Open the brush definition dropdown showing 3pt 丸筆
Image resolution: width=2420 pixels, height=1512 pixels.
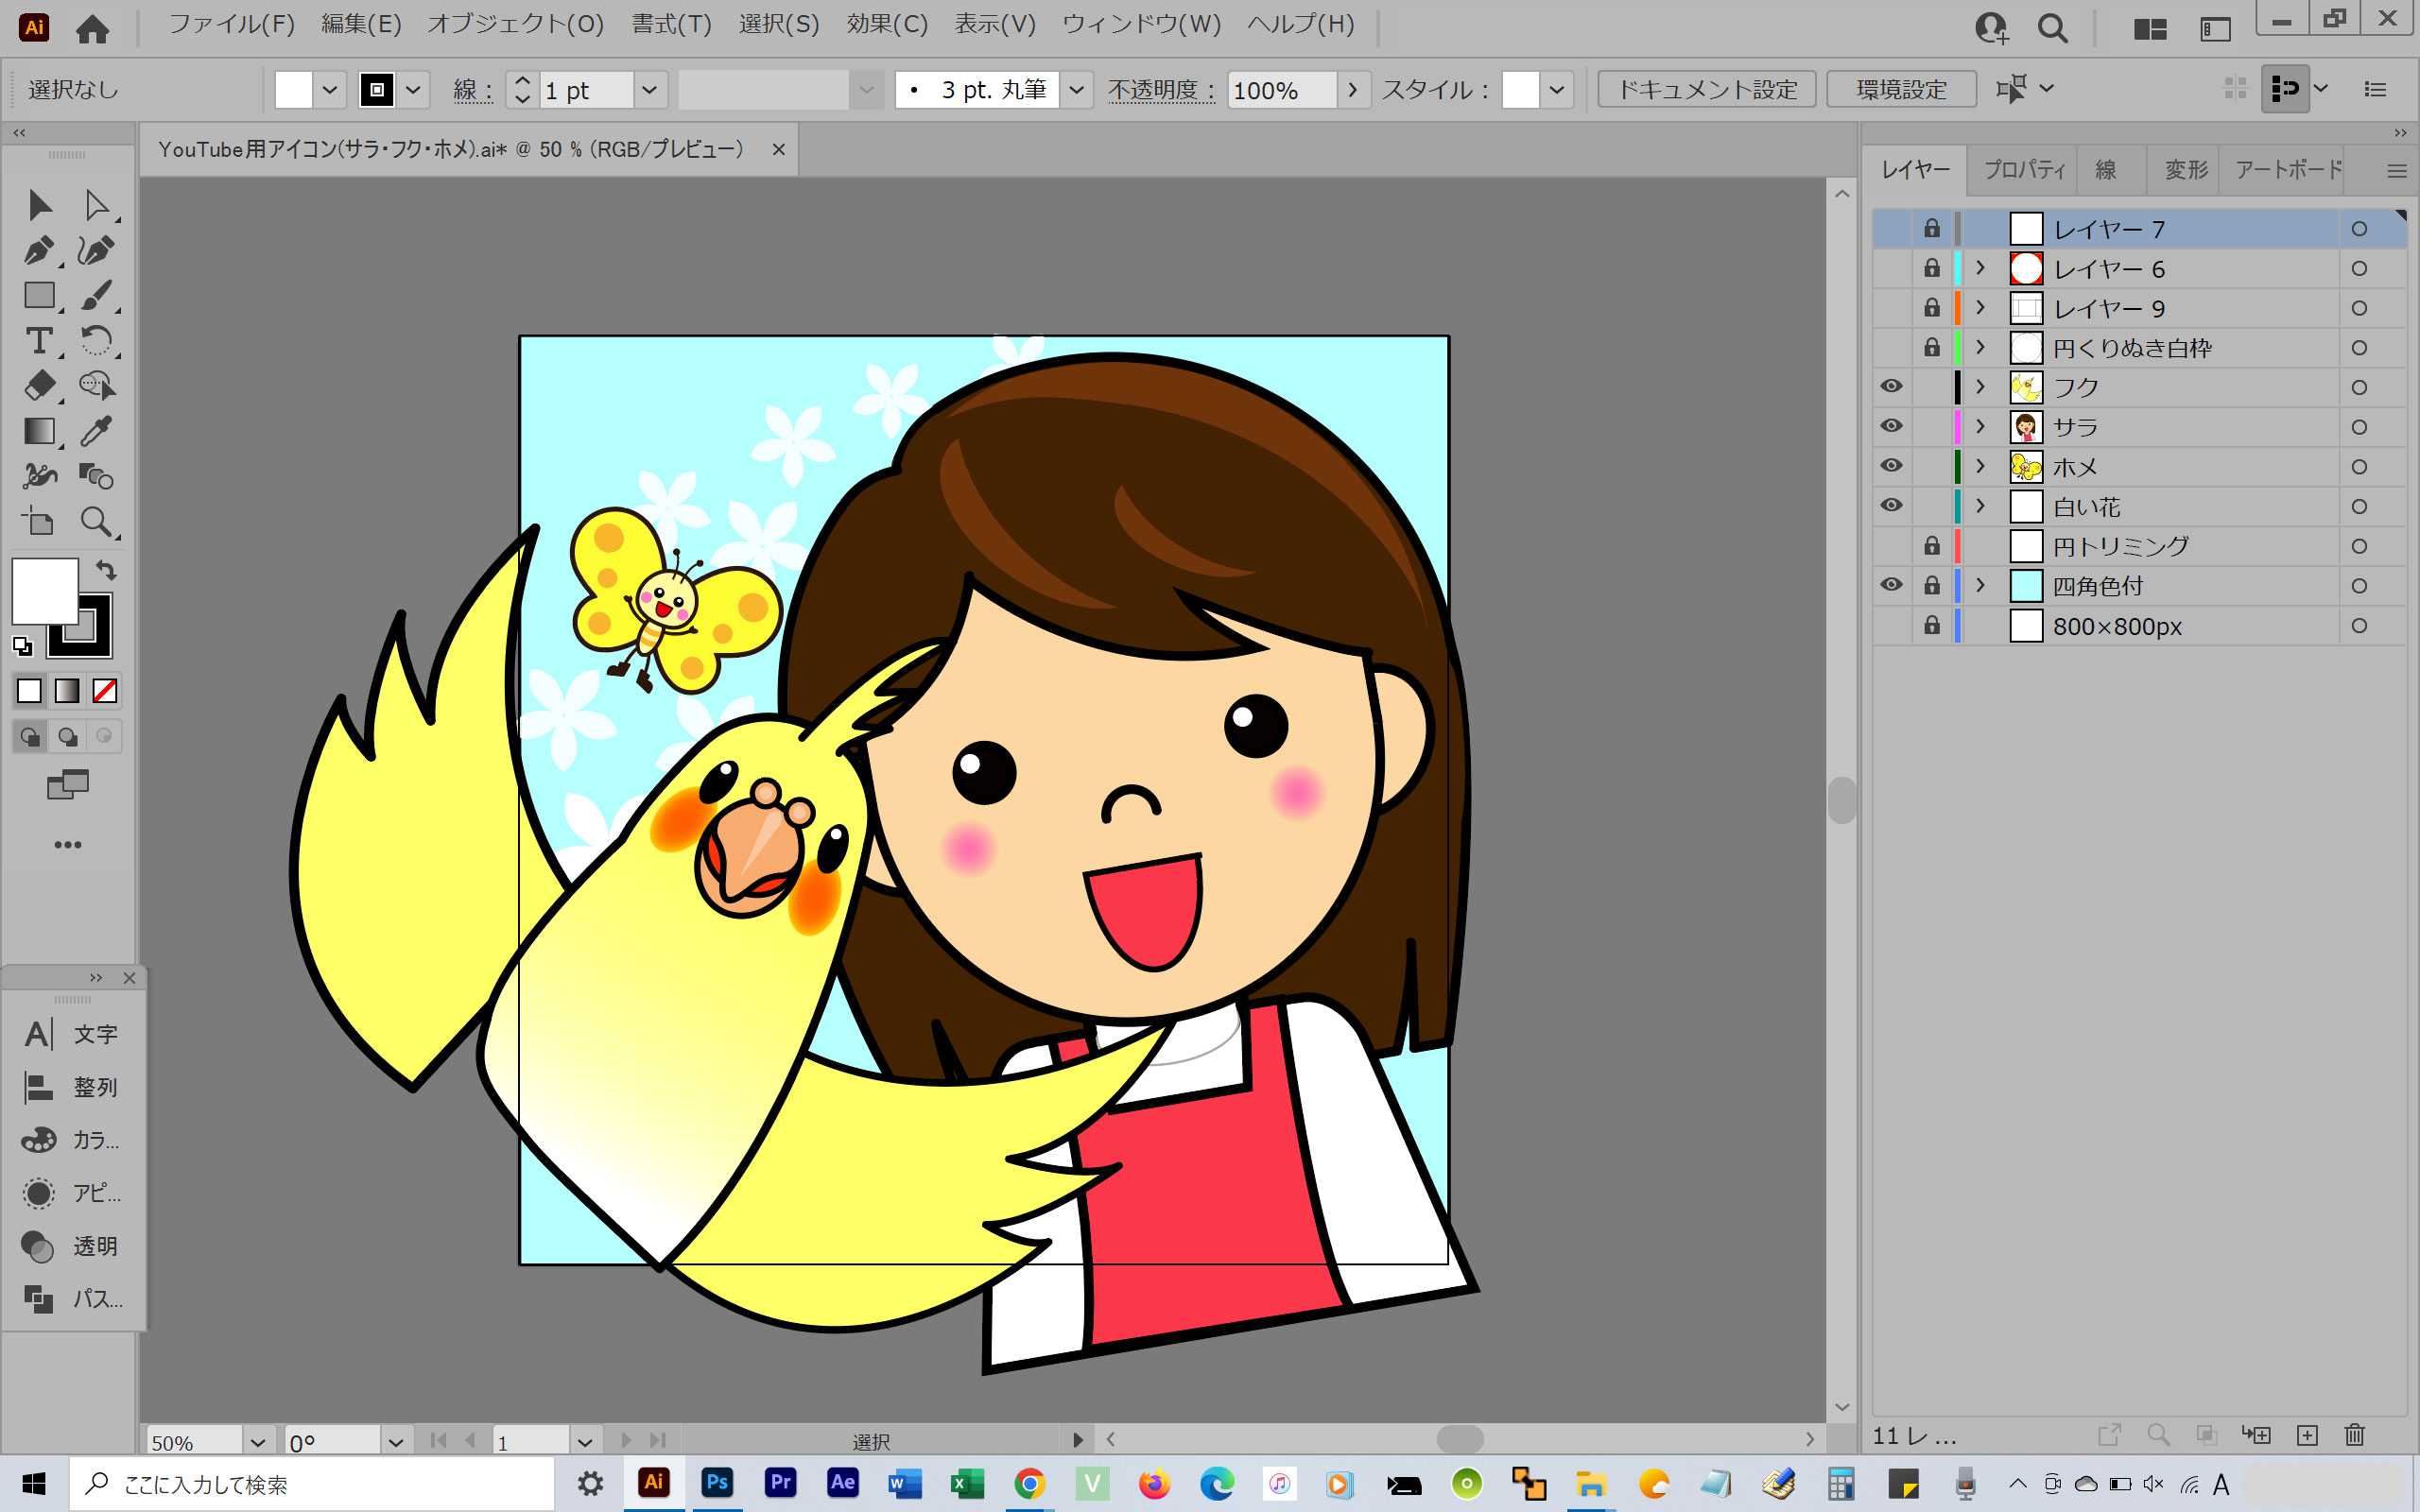(1077, 89)
